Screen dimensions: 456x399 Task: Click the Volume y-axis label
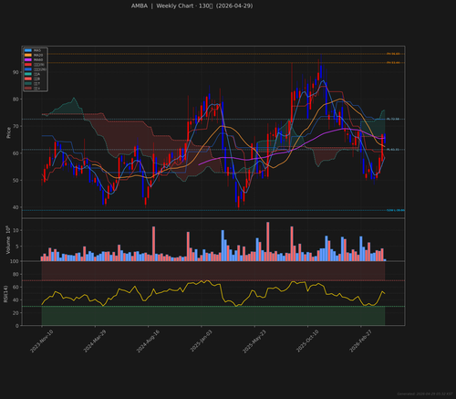(x=8, y=240)
